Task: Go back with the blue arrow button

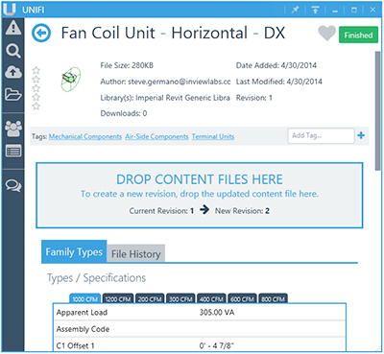Action: [x=41, y=33]
